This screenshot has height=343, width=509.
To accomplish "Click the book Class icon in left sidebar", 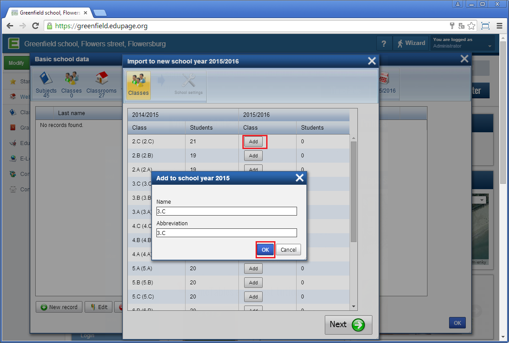I will click(x=13, y=112).
